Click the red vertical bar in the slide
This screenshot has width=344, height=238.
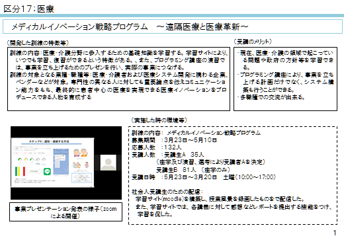[24, 171]
